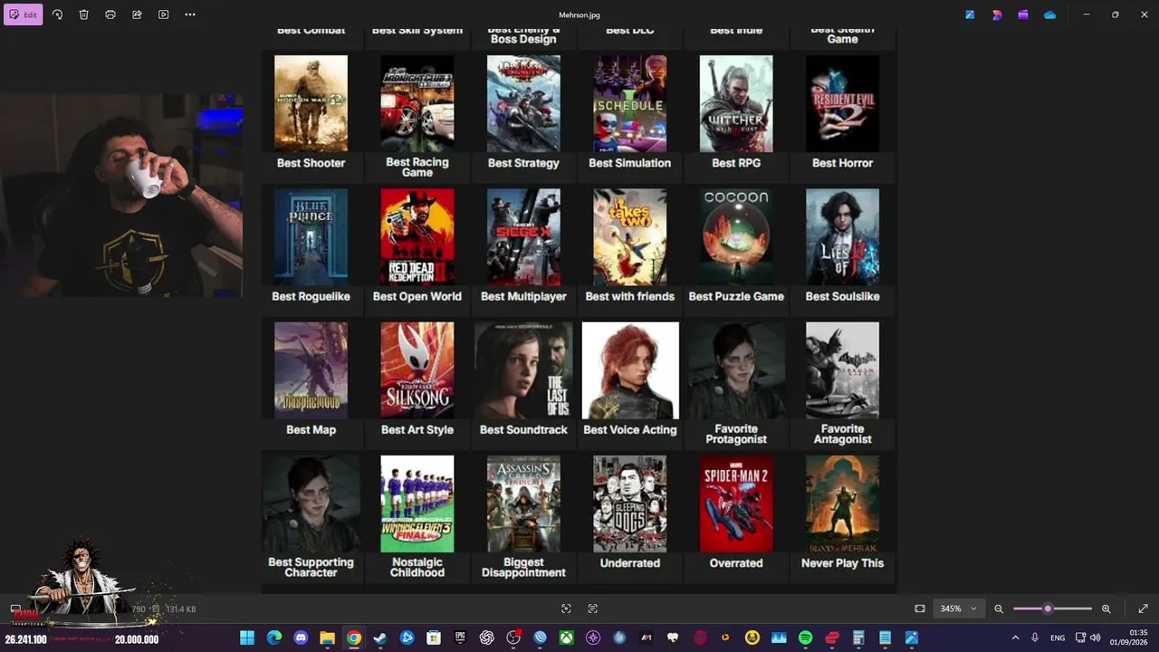Viewport: 1159px width, 652px height.
Task: Click the 'Never Play This' label
Action: click(842, 563)
